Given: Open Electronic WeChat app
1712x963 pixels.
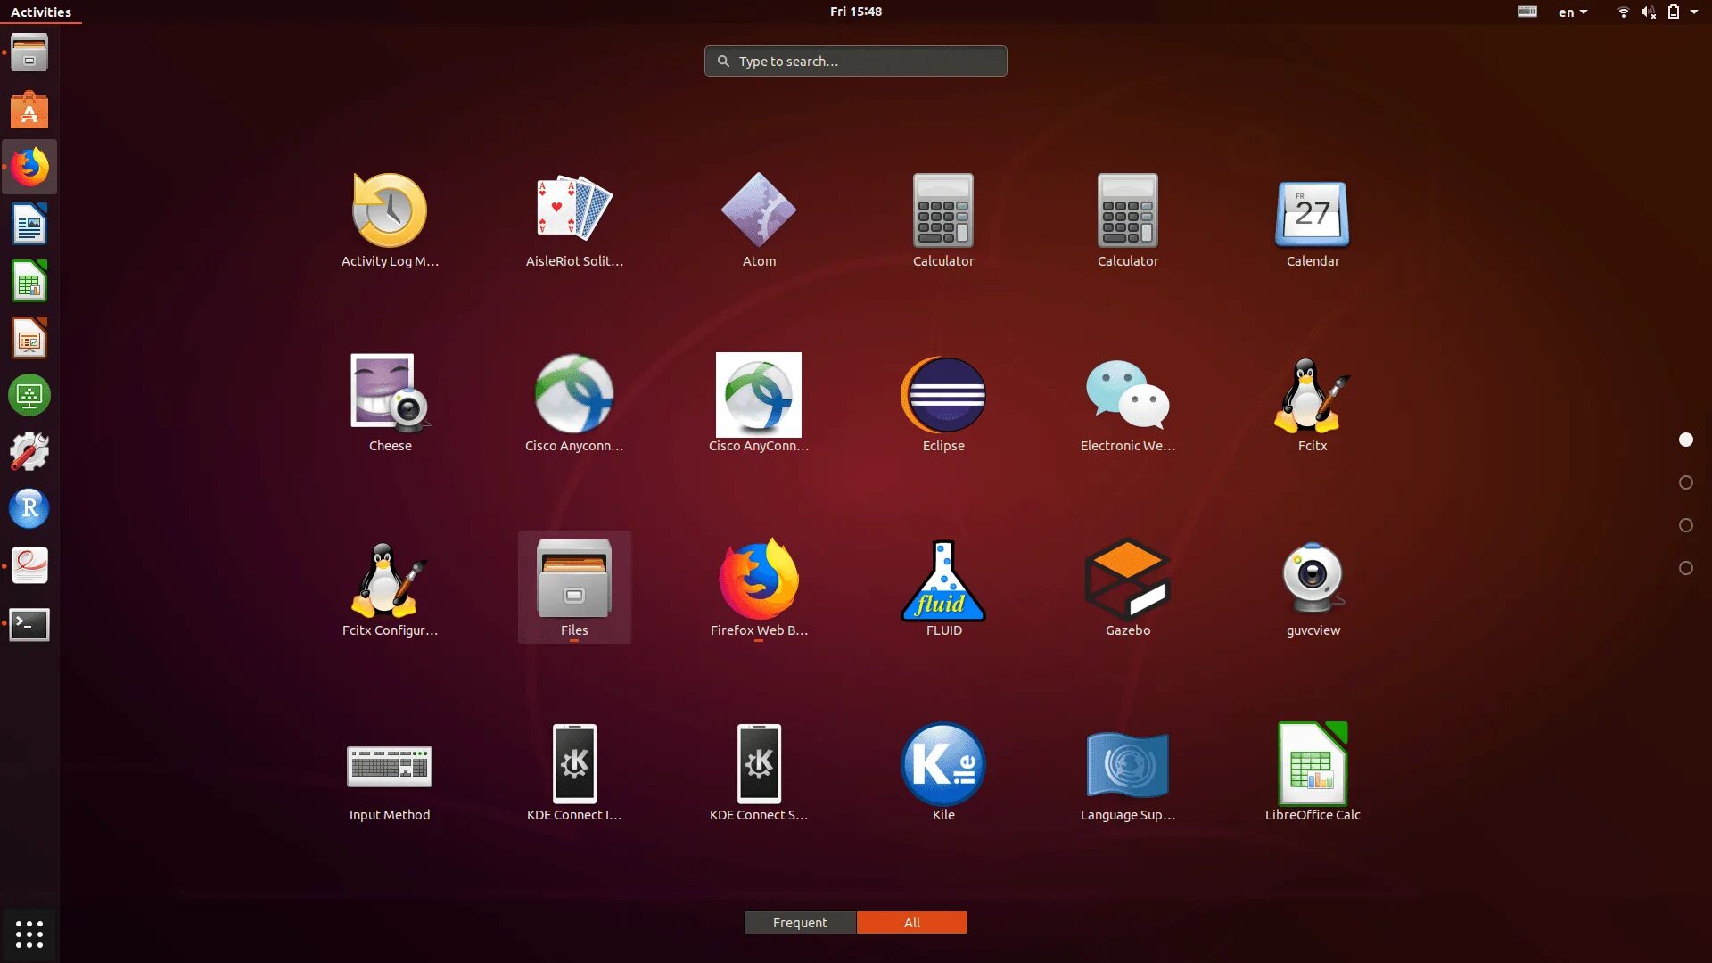Looking at the screenshot, I should click(x=1128, y=396).
